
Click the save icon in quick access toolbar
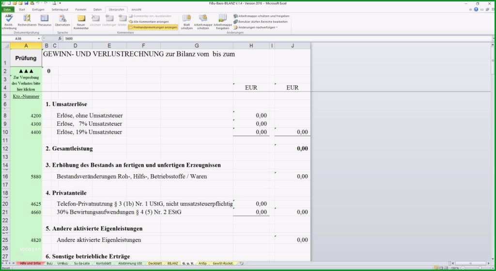26,3
